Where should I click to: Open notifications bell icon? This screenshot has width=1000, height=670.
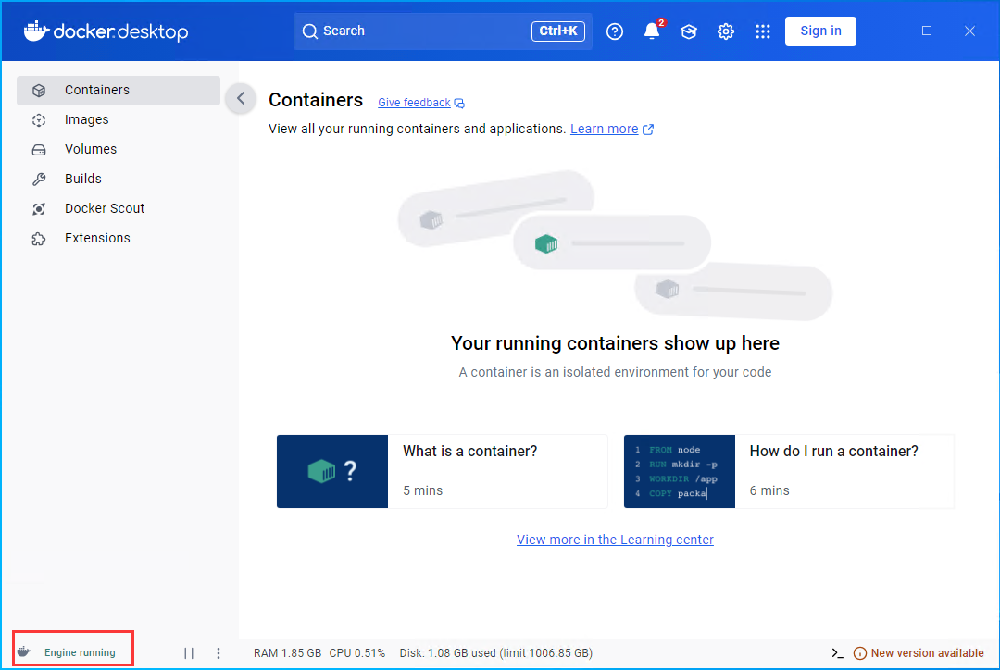point(651,31)
